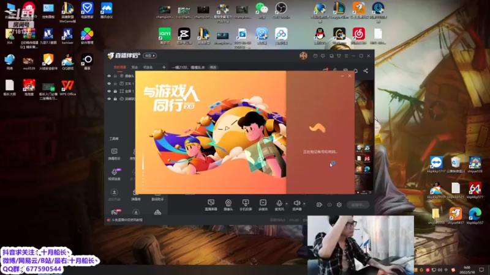Open the QQ penguin desktop shortcut

coord(320,36)
